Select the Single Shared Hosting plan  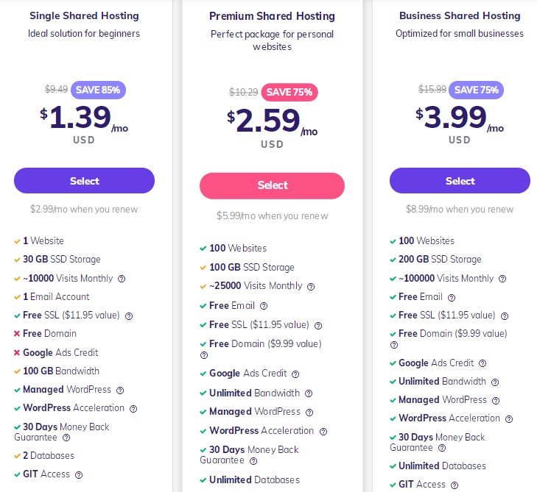84,181
